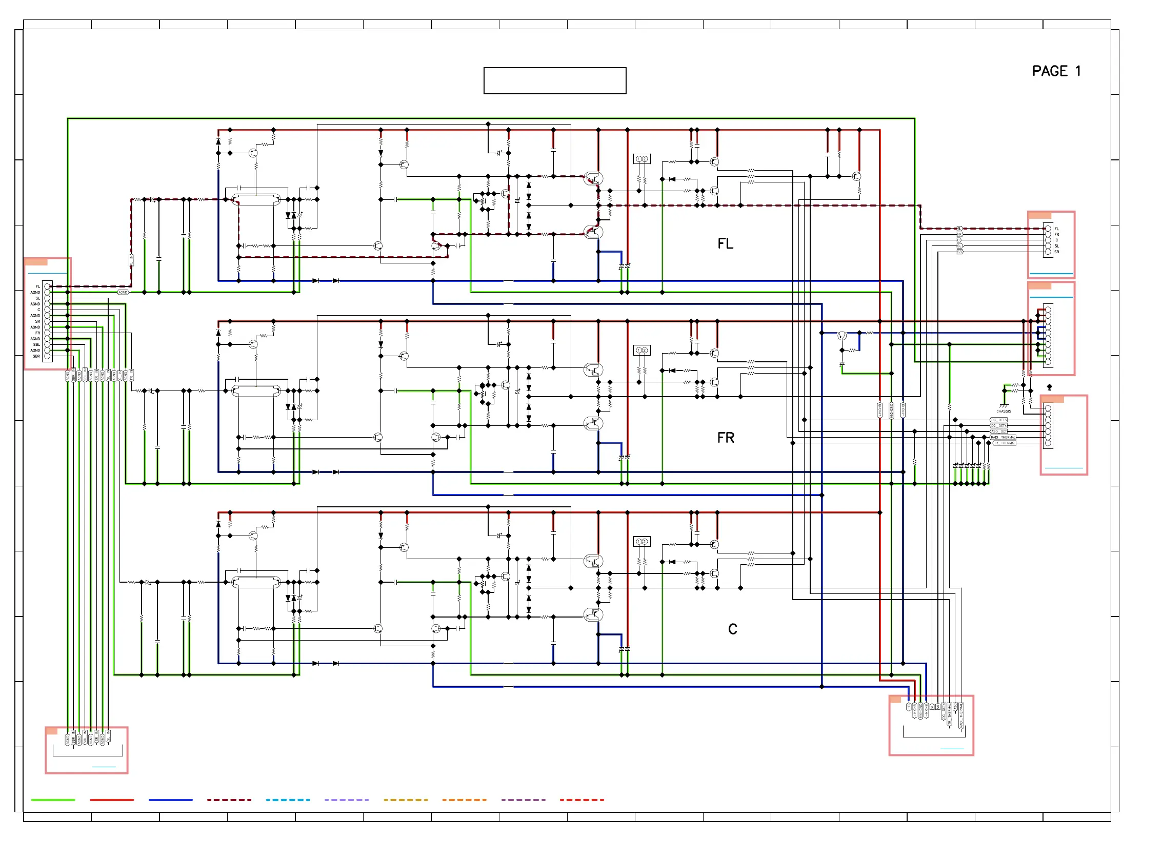Image resolution: width=1163 pixels, height=863 pixels.
Task: Click the solid blue legend line
Action: [170, 800]
